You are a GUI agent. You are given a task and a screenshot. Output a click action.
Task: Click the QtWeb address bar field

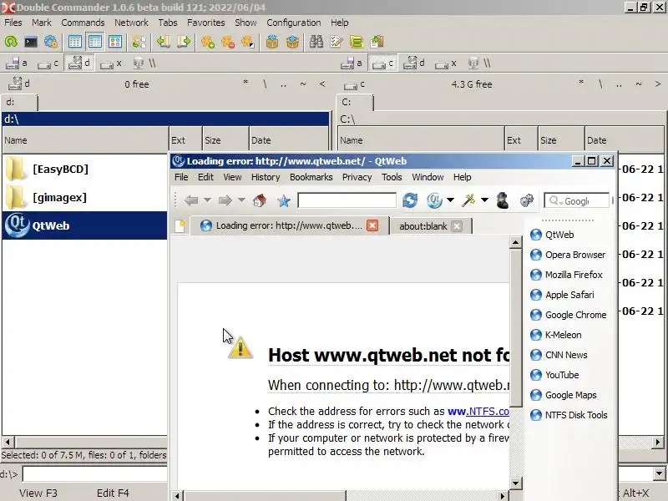347,200
